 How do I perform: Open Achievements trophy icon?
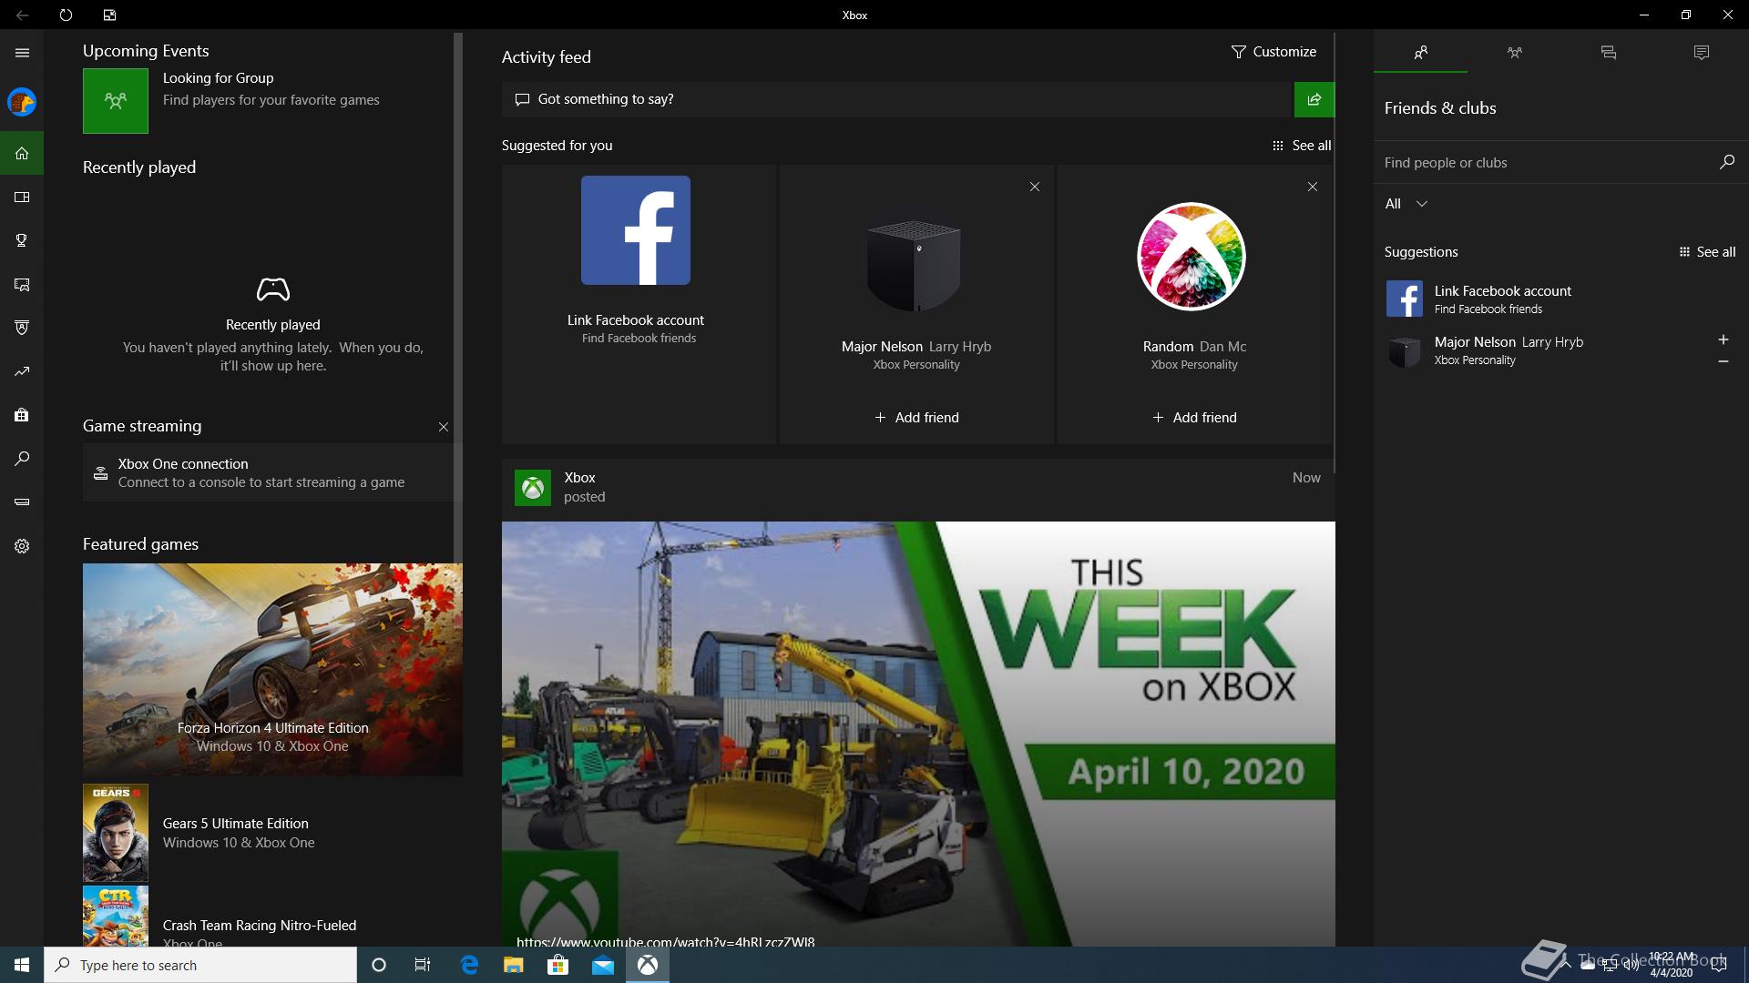[x=22, y=240]
